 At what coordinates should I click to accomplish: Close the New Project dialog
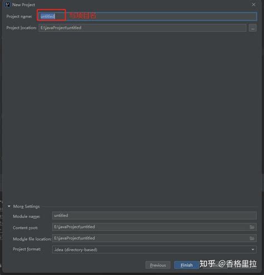coord(253,4)
